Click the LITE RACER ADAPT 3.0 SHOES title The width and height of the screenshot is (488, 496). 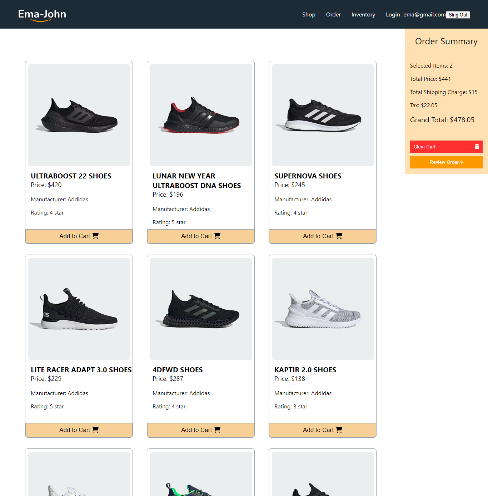[81, 370]
